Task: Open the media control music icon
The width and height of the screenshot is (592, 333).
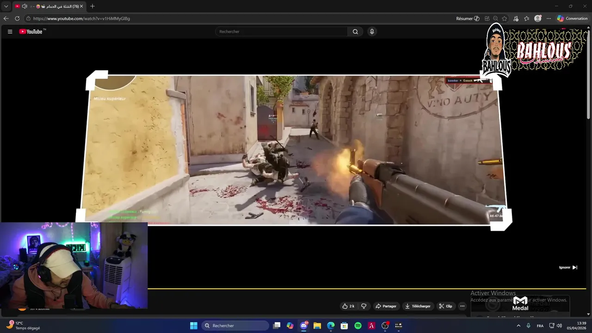Action: pyautogui.click(x=516, y=18)
